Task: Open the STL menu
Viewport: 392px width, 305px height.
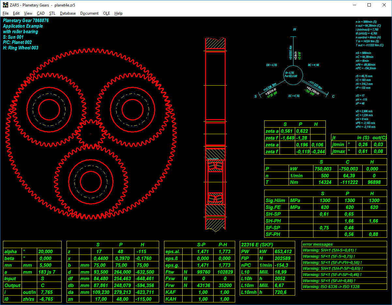Action: click(52, 13)
